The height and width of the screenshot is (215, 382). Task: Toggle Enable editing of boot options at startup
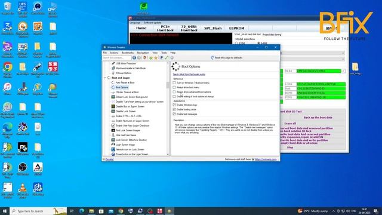tap(174, 97)
